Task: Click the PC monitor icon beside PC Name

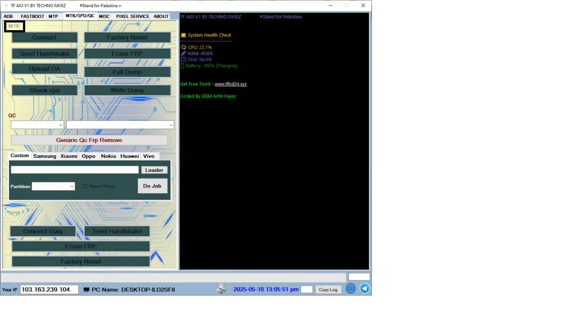Action: pyautogui.click(x=86, y=290)
